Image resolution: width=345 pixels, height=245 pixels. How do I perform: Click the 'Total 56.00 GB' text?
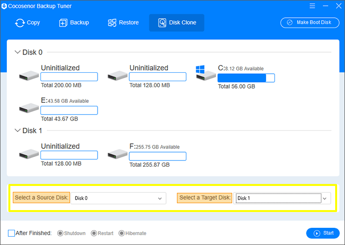237,87
